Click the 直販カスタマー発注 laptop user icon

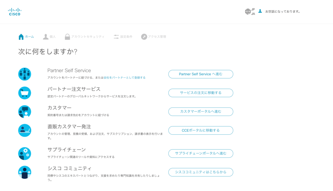pos(25,130)
